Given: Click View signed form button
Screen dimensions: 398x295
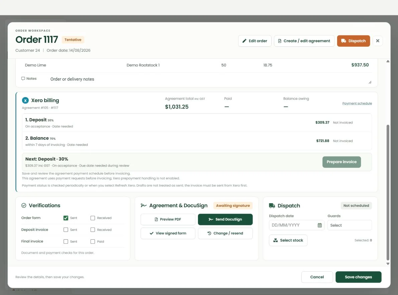Looking at the screenshot, I should tap(168, 233).
